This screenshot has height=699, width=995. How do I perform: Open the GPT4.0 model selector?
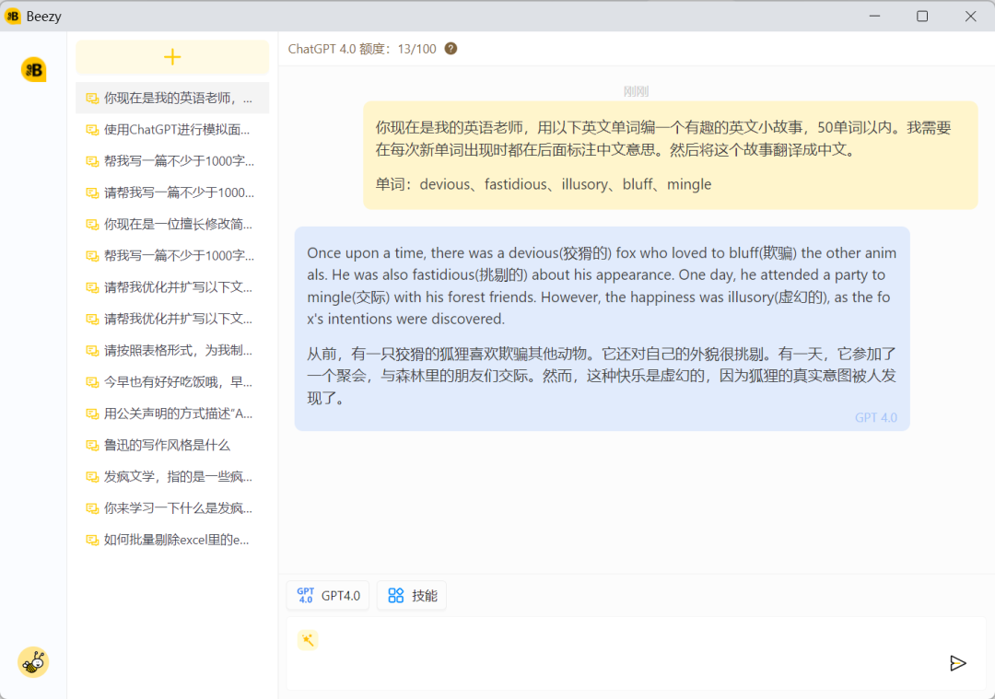point(327,596)
